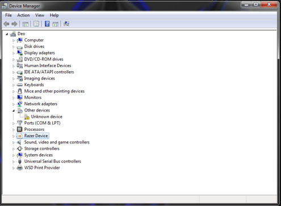The image size is (281, 206).
Task: Expand the Monitors category arrow
Action: tap(14, 98)
